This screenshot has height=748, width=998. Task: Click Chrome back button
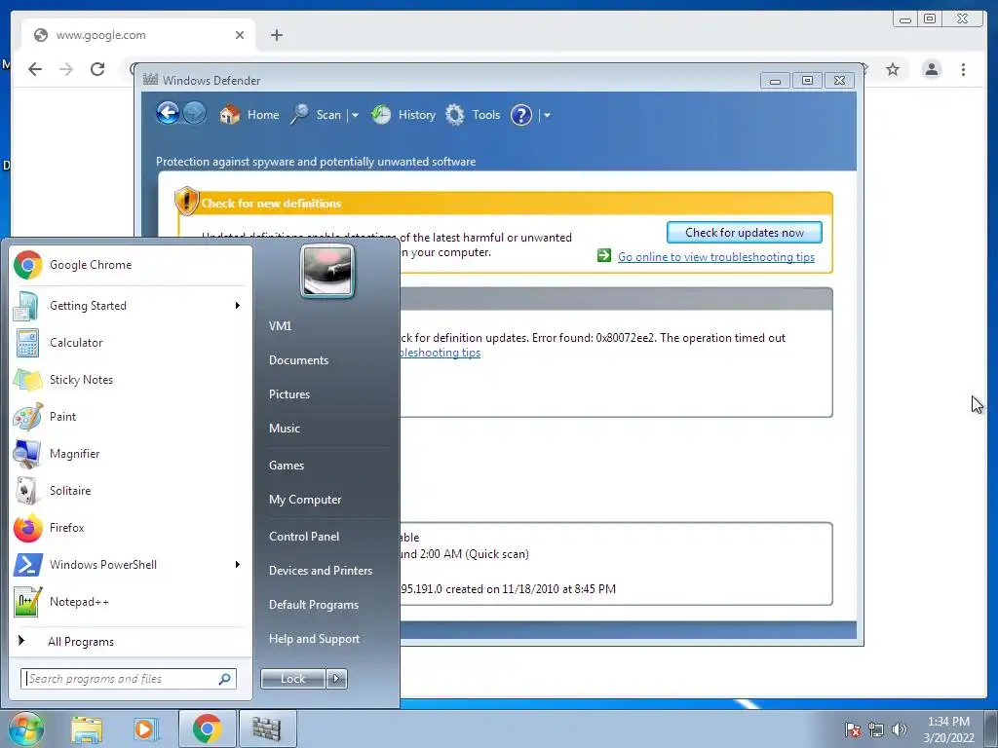35,69
